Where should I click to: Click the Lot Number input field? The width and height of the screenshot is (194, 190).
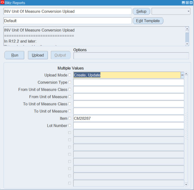pyautogui.click(x=129, y=126)
